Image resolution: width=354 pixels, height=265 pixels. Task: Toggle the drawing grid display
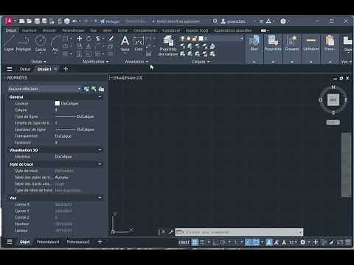tap(195, 242)
